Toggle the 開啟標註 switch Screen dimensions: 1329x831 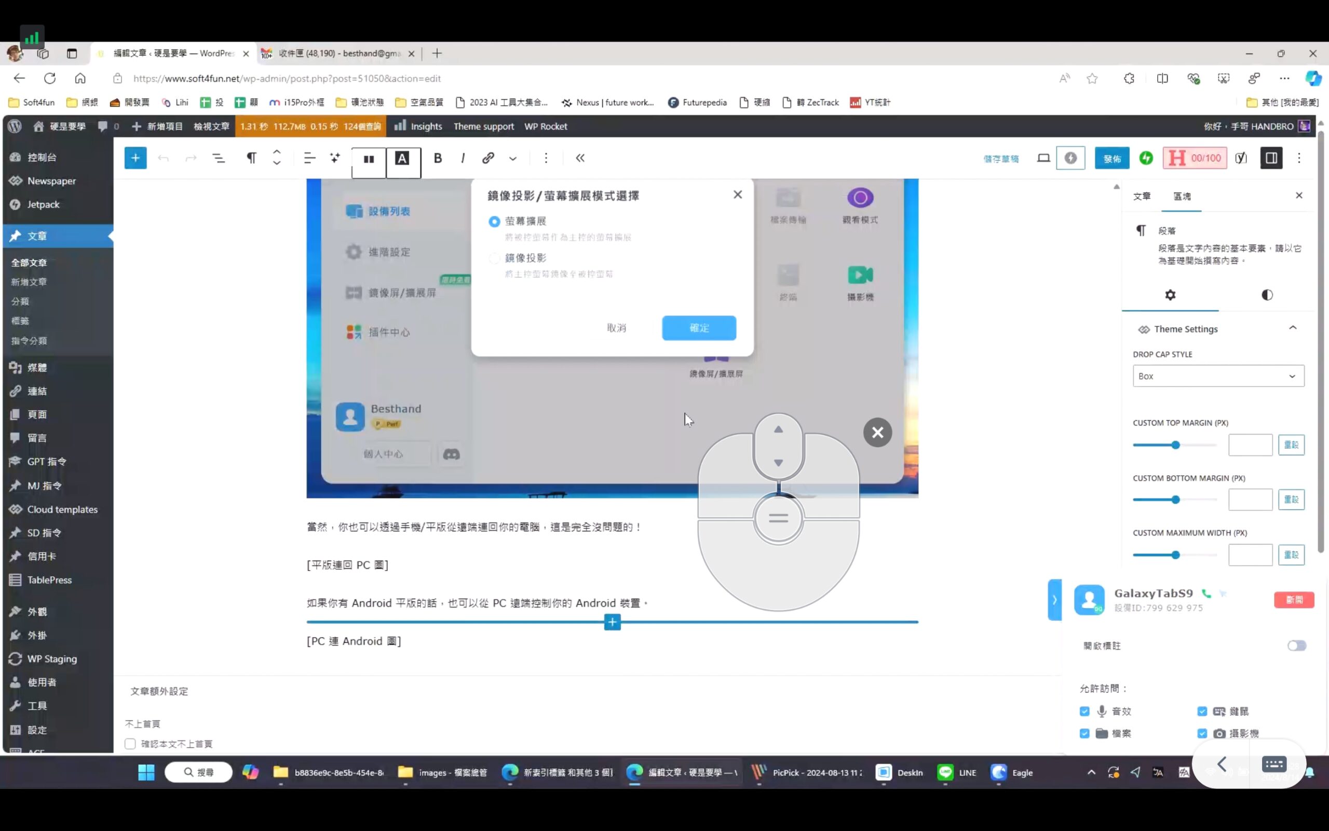pos(1296,646)
